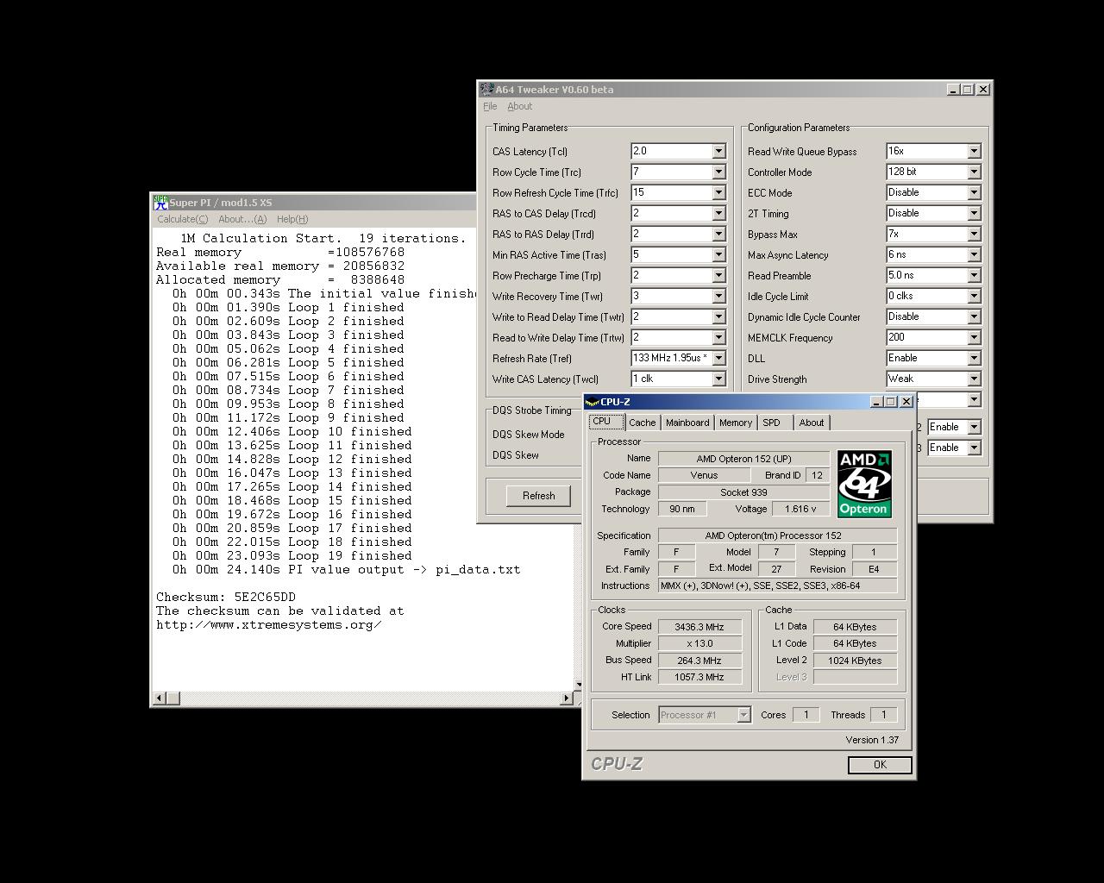Expand the Controller Mode dropdown
Screen dimensions: 1104x883
click(974, 172)
